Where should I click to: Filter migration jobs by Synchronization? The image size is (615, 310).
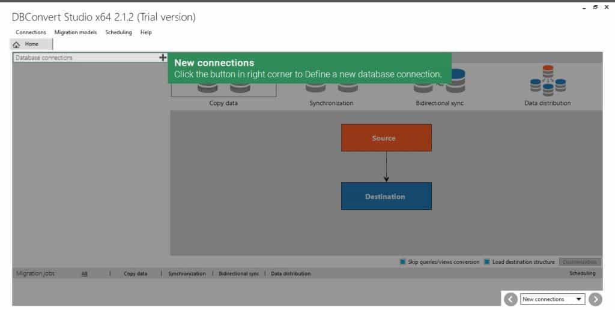coord(187,273)
